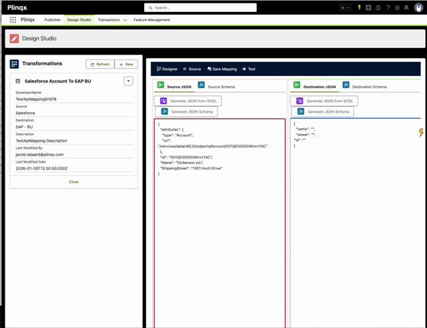Select the Source JSON tab

(179, 87)
